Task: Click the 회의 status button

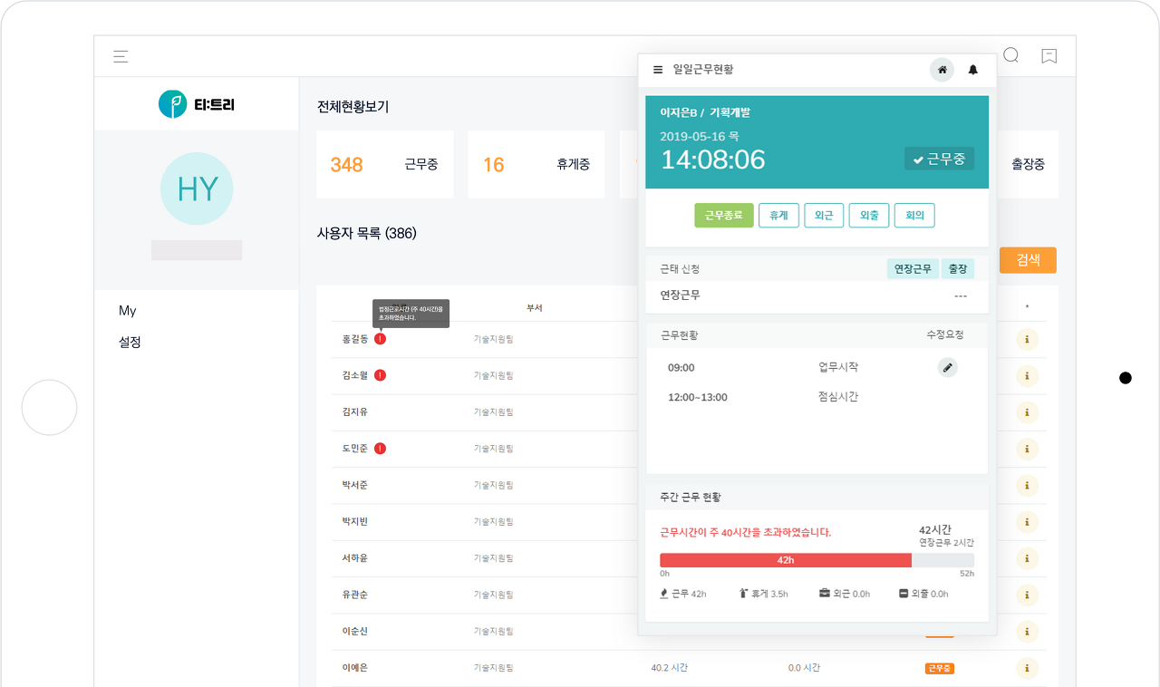Action: click(x=914, y=216)
